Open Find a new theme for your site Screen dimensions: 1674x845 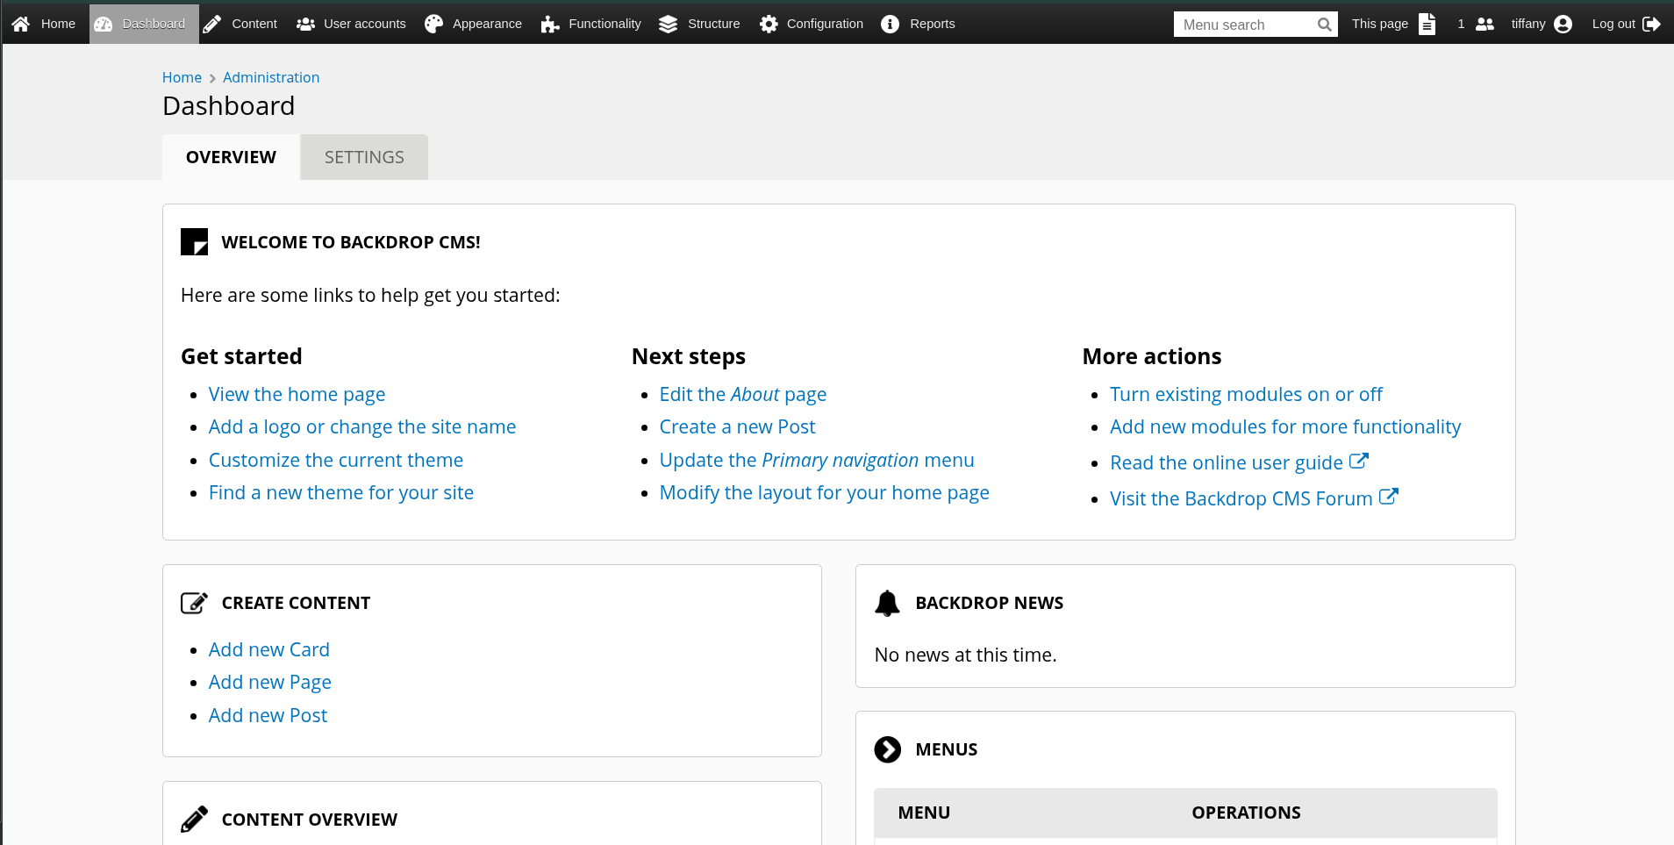[x=341, y=493]
